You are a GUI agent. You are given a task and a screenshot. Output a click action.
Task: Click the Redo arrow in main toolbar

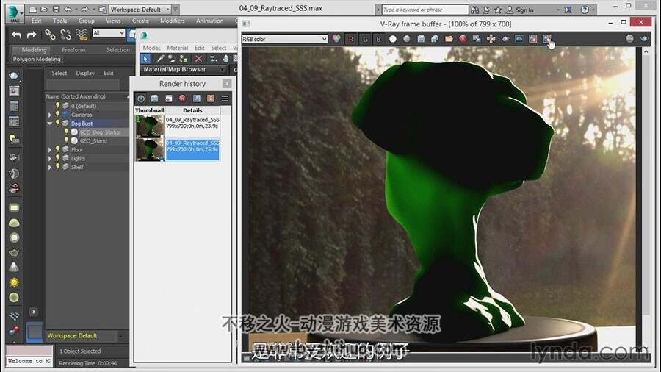point(32,35)
